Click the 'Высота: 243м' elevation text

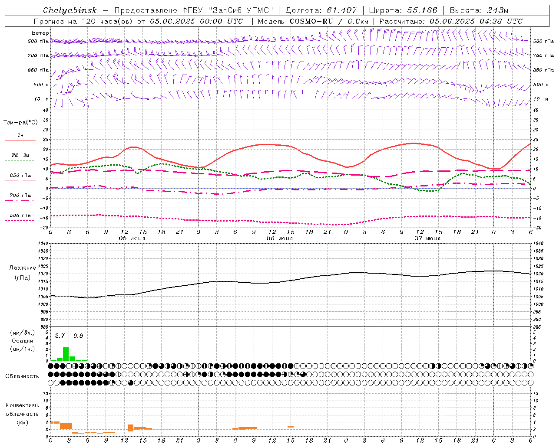(x=479, y=10)
